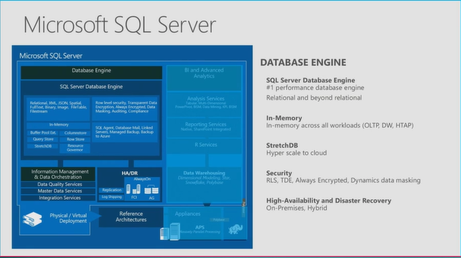Click the 'Reference Architectures' box
The height and width of the screenshot is (258, 461).
click(x=131, y=217)
